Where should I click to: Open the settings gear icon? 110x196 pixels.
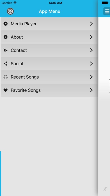tap(10, 11)
